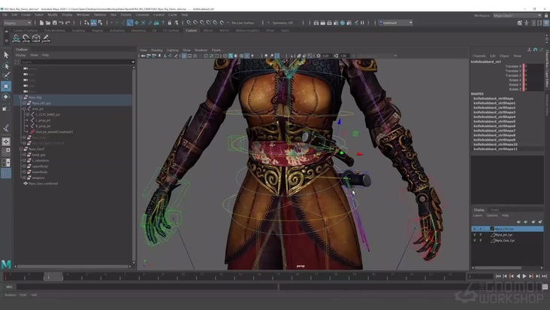
Task: Switch to the Animation shelf tab
Action: coord(117,31)
